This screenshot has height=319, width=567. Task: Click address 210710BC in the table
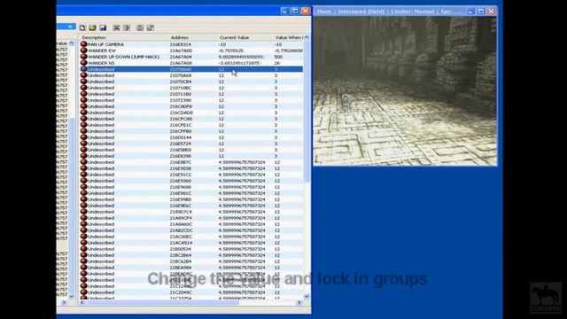click(x=181, y=88)
